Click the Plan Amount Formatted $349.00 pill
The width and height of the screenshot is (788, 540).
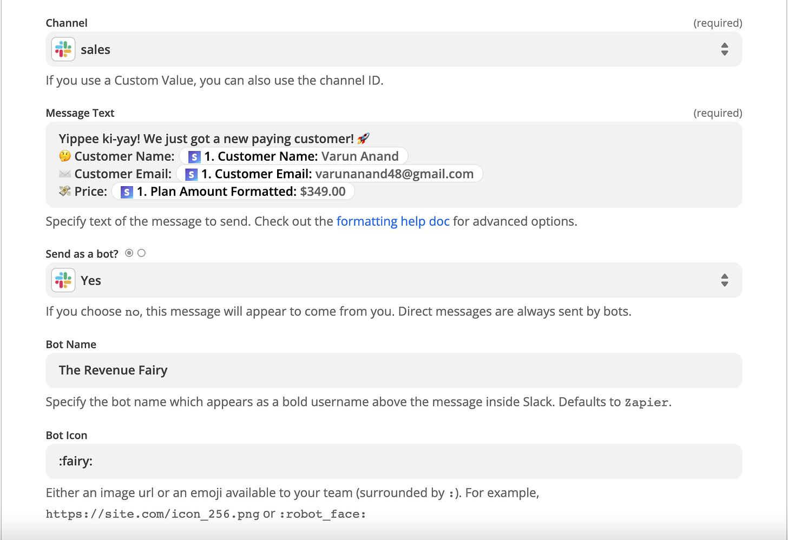tap(233, 191)
